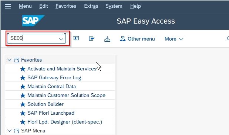229x135 pixels.
Task: Open Fiori Lpd. Designer (client-spec.)
Action: (65, 122)
